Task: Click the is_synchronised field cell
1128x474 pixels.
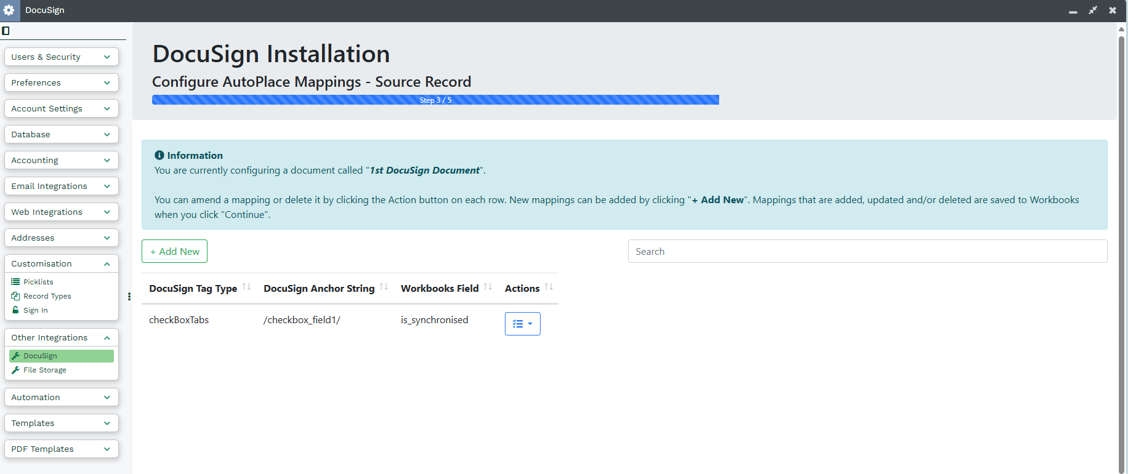Action: tap(435, 320)
